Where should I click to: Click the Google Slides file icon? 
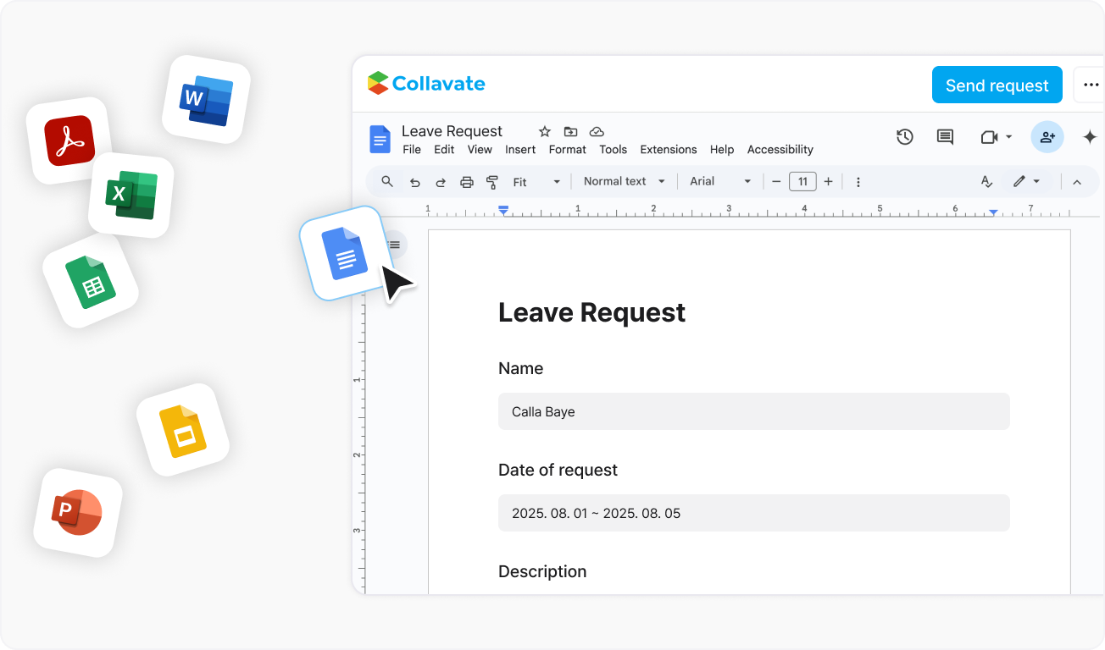[x=183, y=430]
